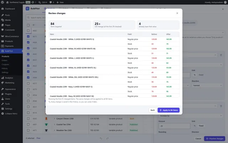Open the scope dropdown below filter results
Screen dimensions: 228x143
(x=203, y=33)
